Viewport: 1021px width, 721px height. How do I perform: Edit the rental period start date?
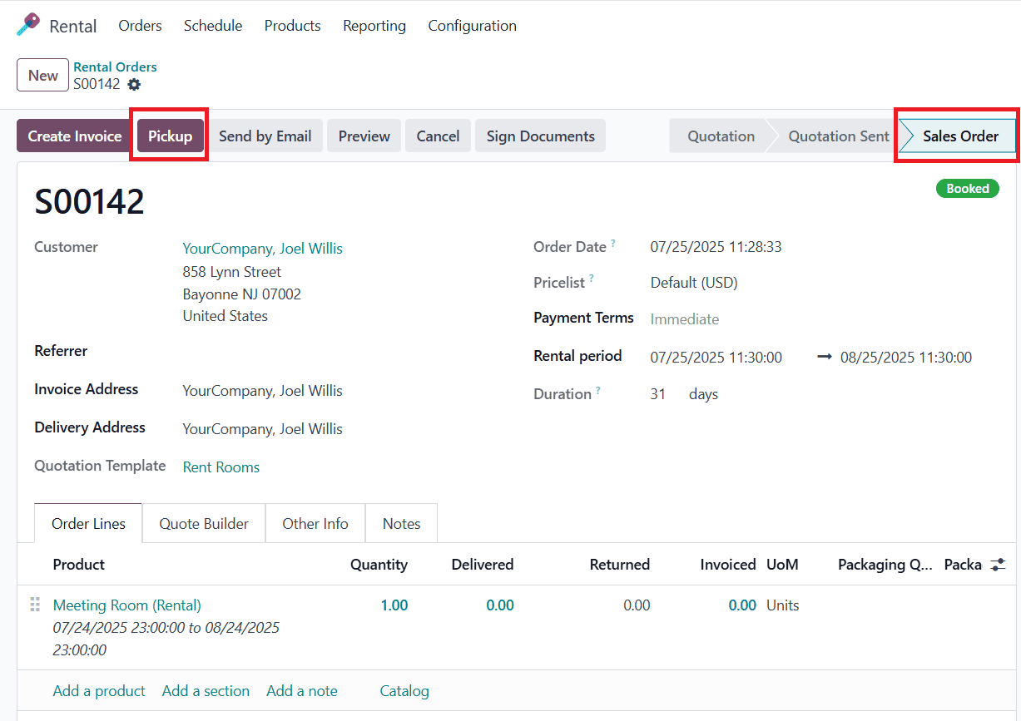(x=716, y=358)
